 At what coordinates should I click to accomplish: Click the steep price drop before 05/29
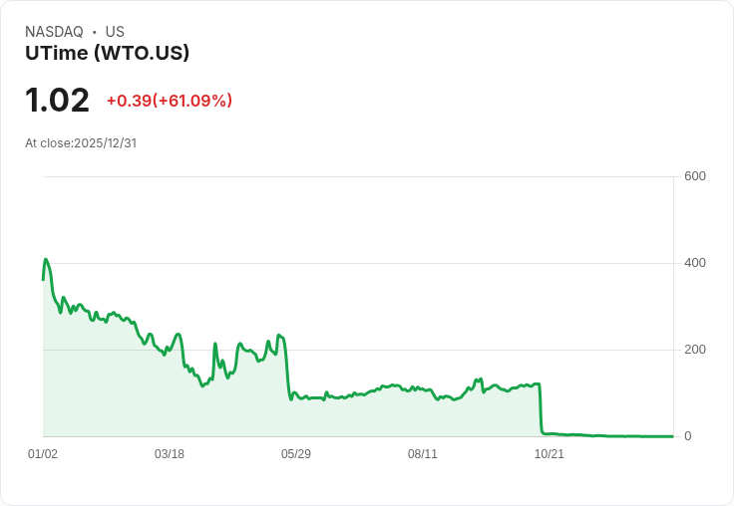[x=287, y=369]
